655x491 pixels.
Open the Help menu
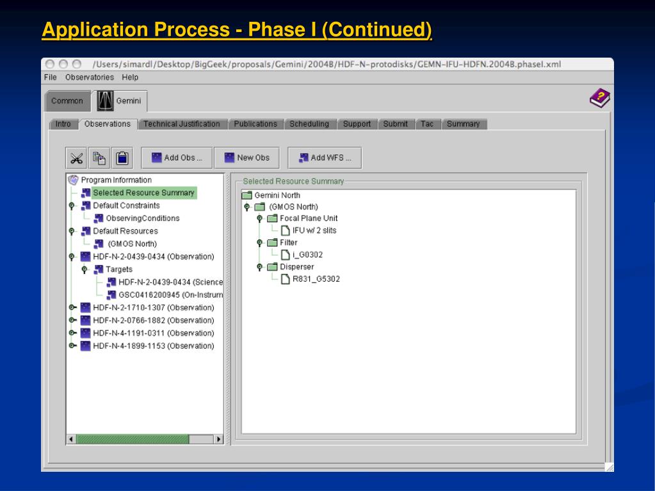pos(130,77)
